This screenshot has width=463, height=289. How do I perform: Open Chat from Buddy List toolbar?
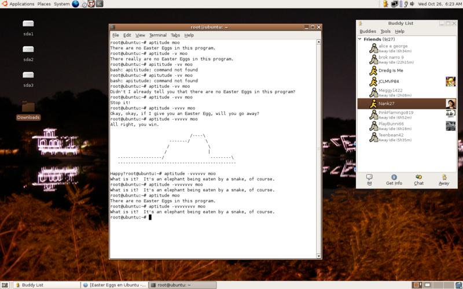coord(418,180)
